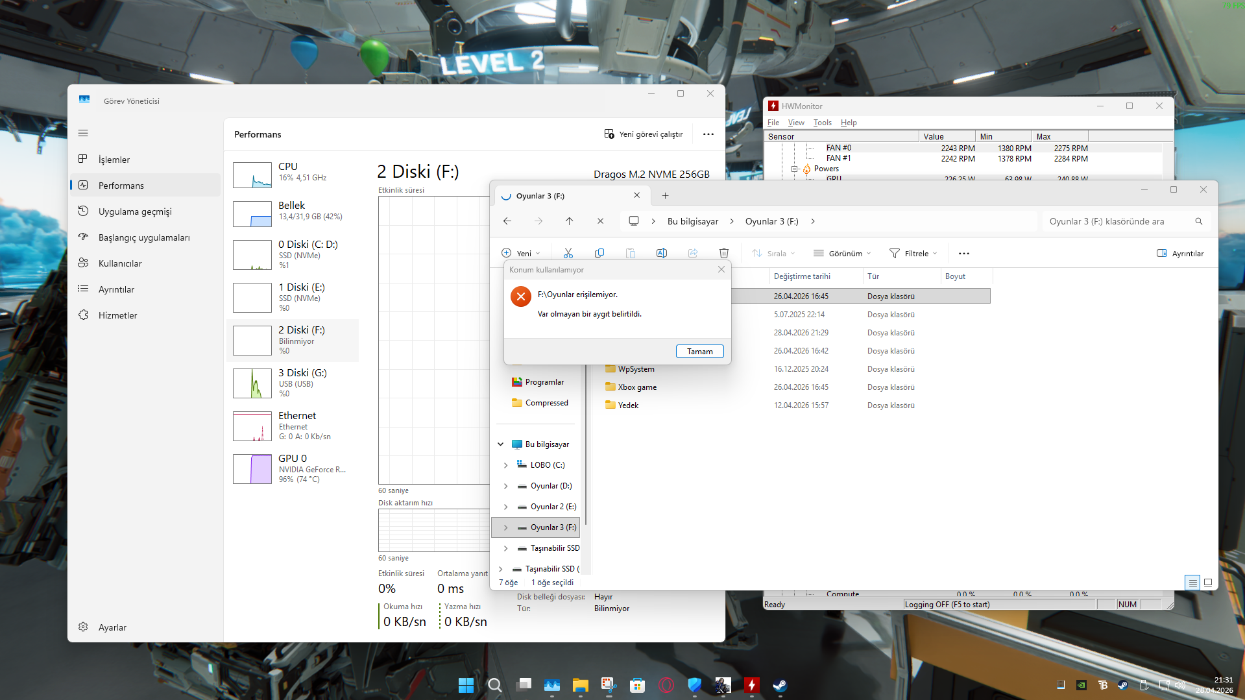Close the Oyunlar 3 (F:) tab
This screenshot has width=1245, height=700.
[636, 195]
